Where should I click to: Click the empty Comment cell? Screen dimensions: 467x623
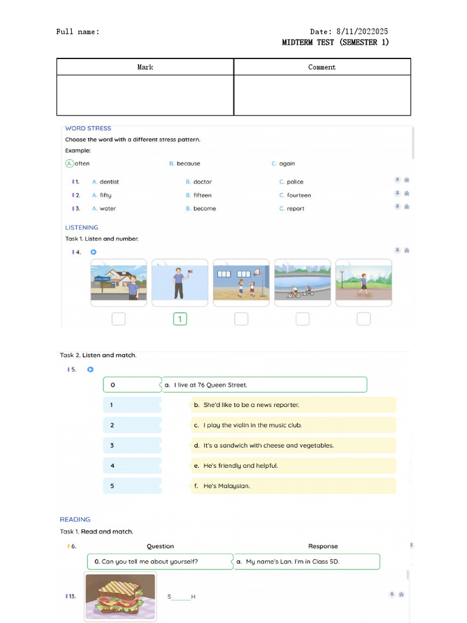(x=322, y=95)
